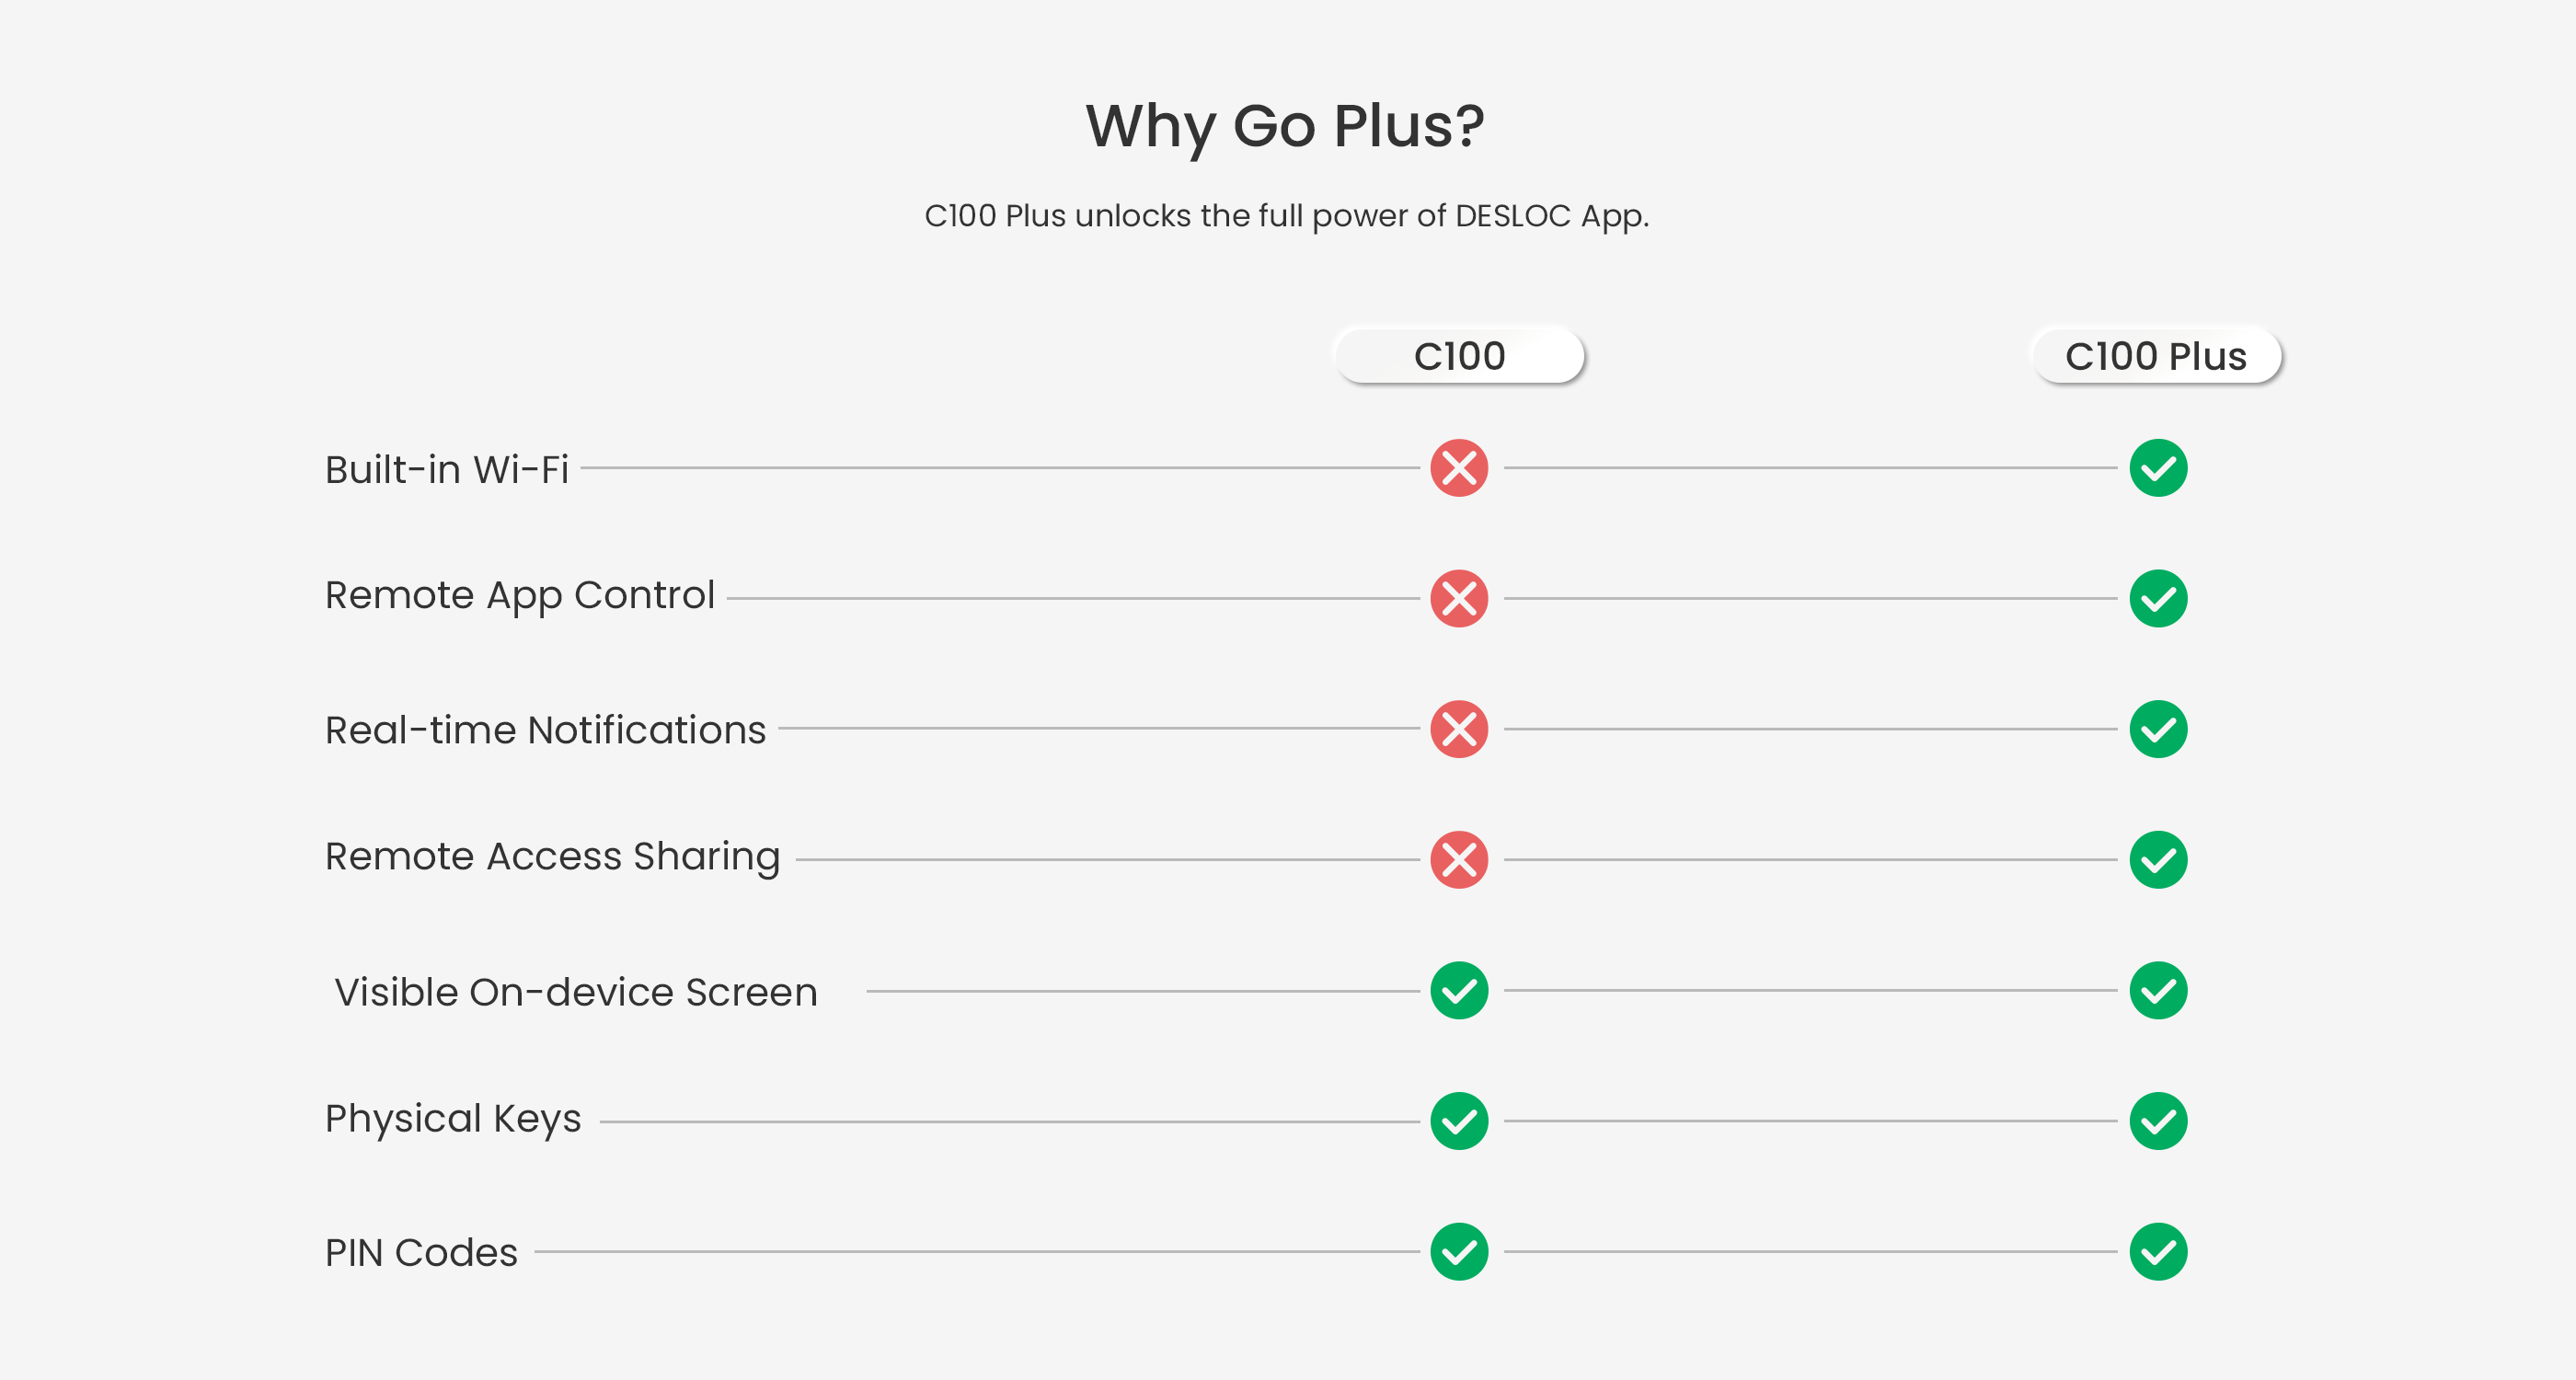Viewport: 2576px width, 1380px height.
Task: Click the red X for Remote App Control
Action: (1459, 599)
